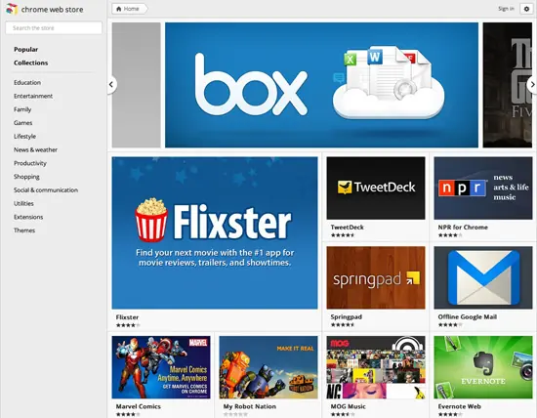Click the Offline Google Mail star rating
This screenshot has height=418, width=537.
pyautogui.click(x=450, y=325)
